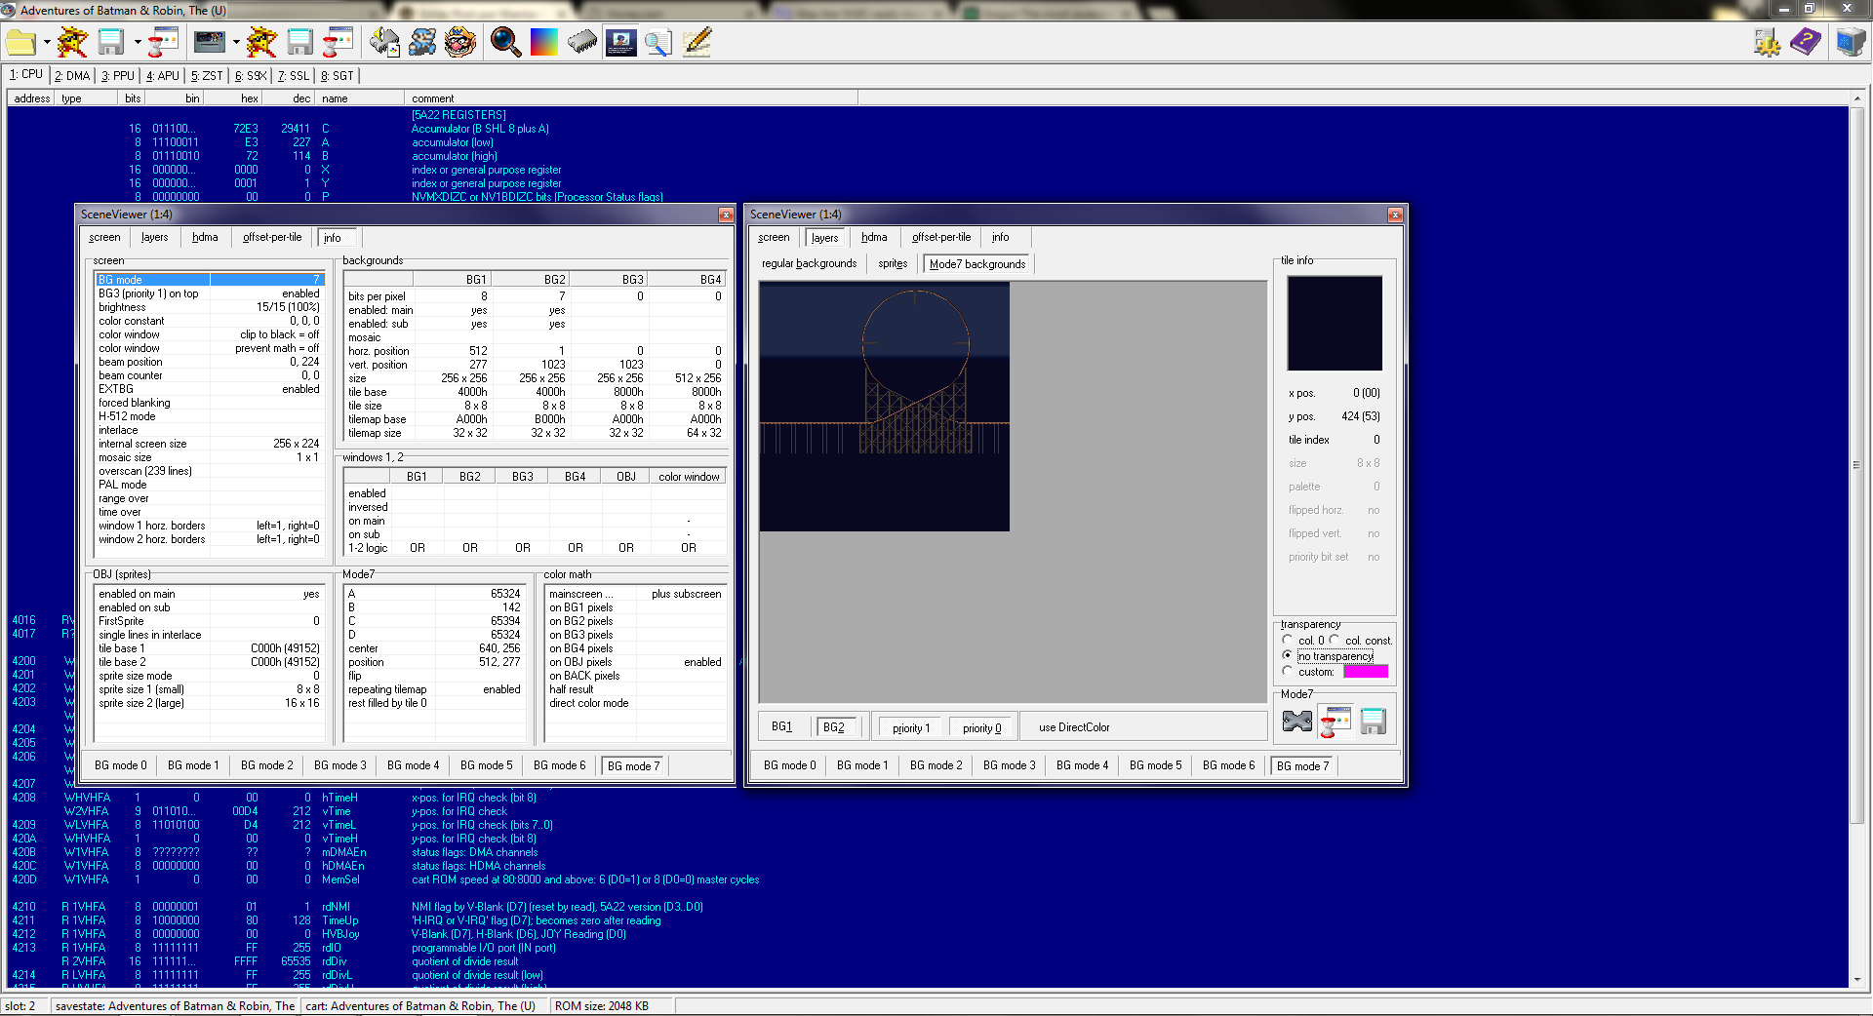This screenshot has height=1016, width=1873.
Task: Click the comment column header
Action: pyautogui.click(x=631, y=98)
